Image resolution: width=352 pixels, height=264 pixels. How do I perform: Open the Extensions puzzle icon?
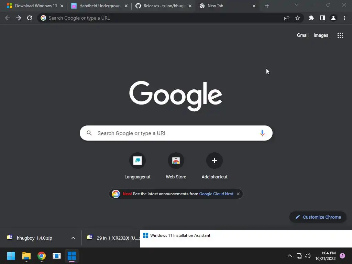(x=311, y=18)
